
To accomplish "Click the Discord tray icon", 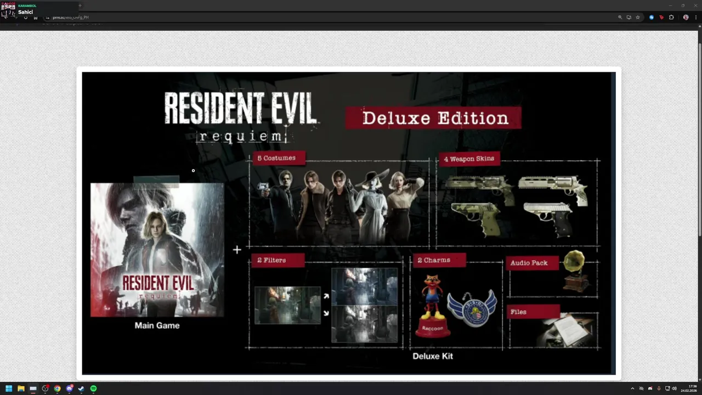I will pyautogui.click(x=650, y=388).
